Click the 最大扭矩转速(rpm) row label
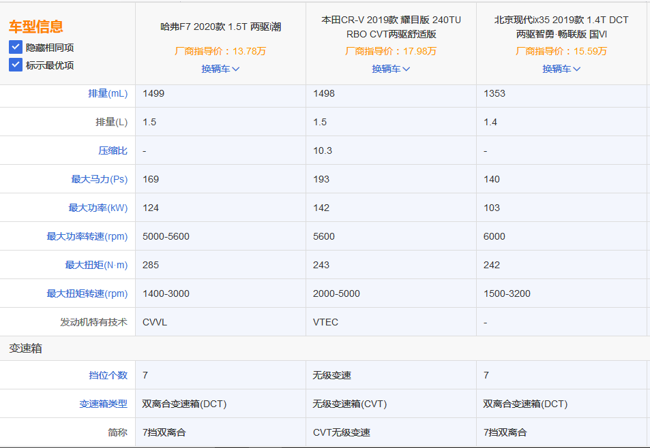 point(87,293)
